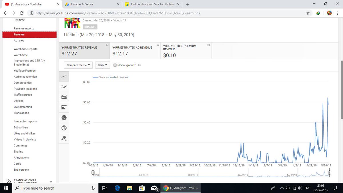Click microphone icon in taskbar search

tap(93, 188)
